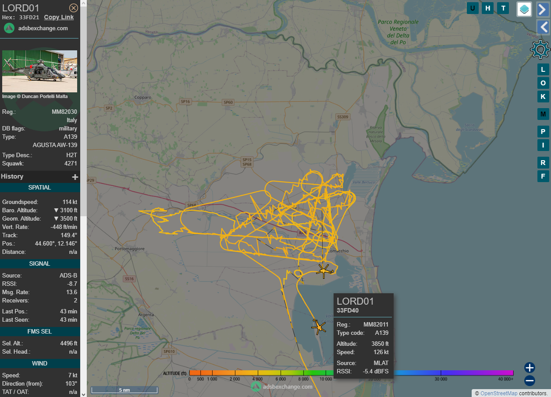Click the Groundspeed value 114 kt
Image resolution: width=551 pixels, height=397 pixels.
point(70,202)
